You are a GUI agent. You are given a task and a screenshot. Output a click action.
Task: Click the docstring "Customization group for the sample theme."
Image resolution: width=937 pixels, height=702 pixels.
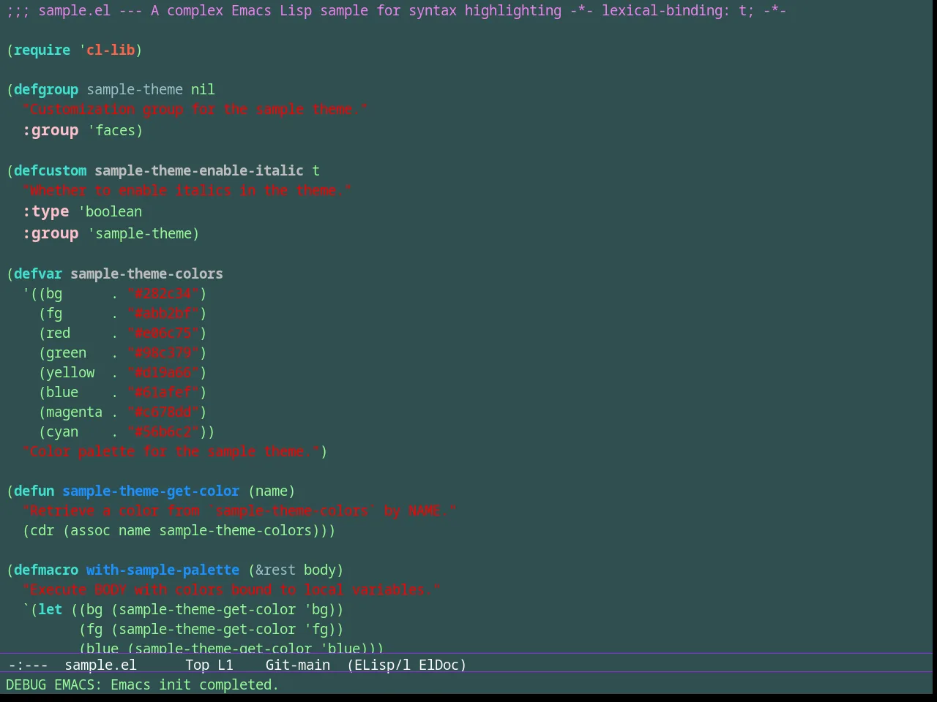click(195, 110)
